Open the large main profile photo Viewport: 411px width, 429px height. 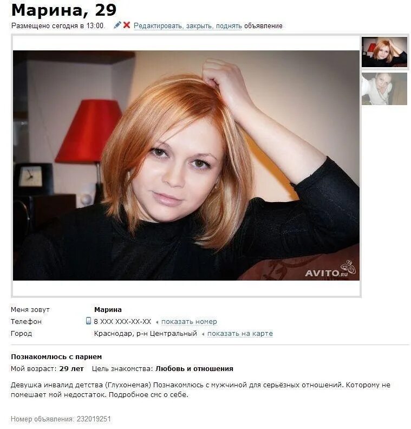click(186, 165)
